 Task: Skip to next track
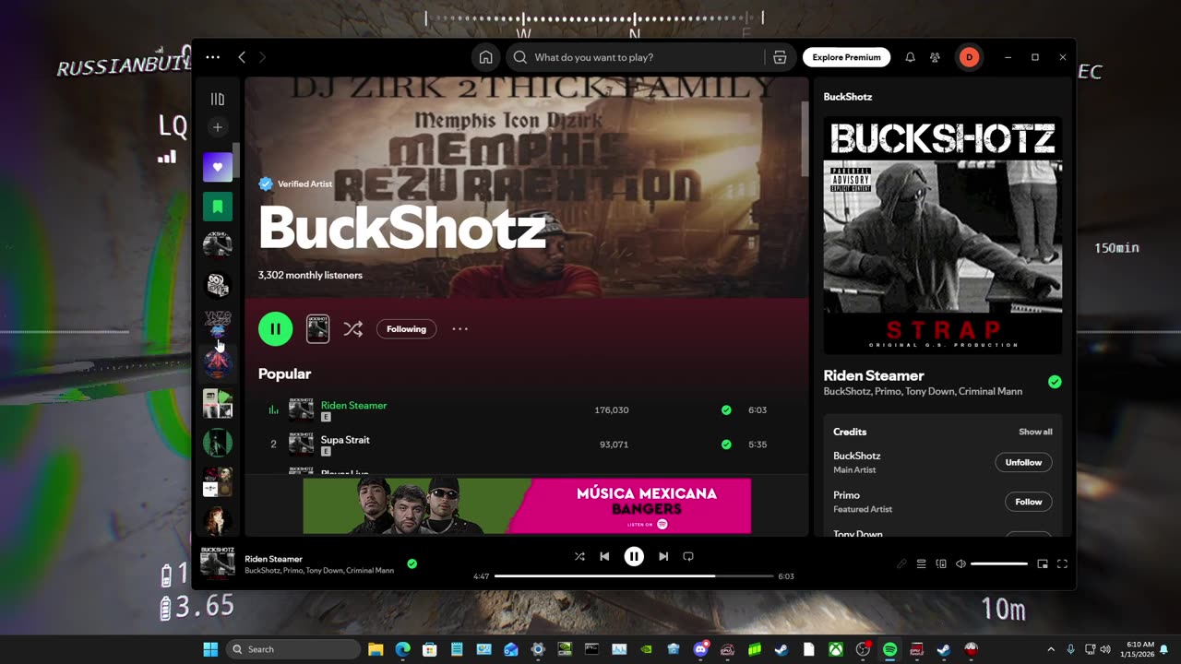coord(663,556)
